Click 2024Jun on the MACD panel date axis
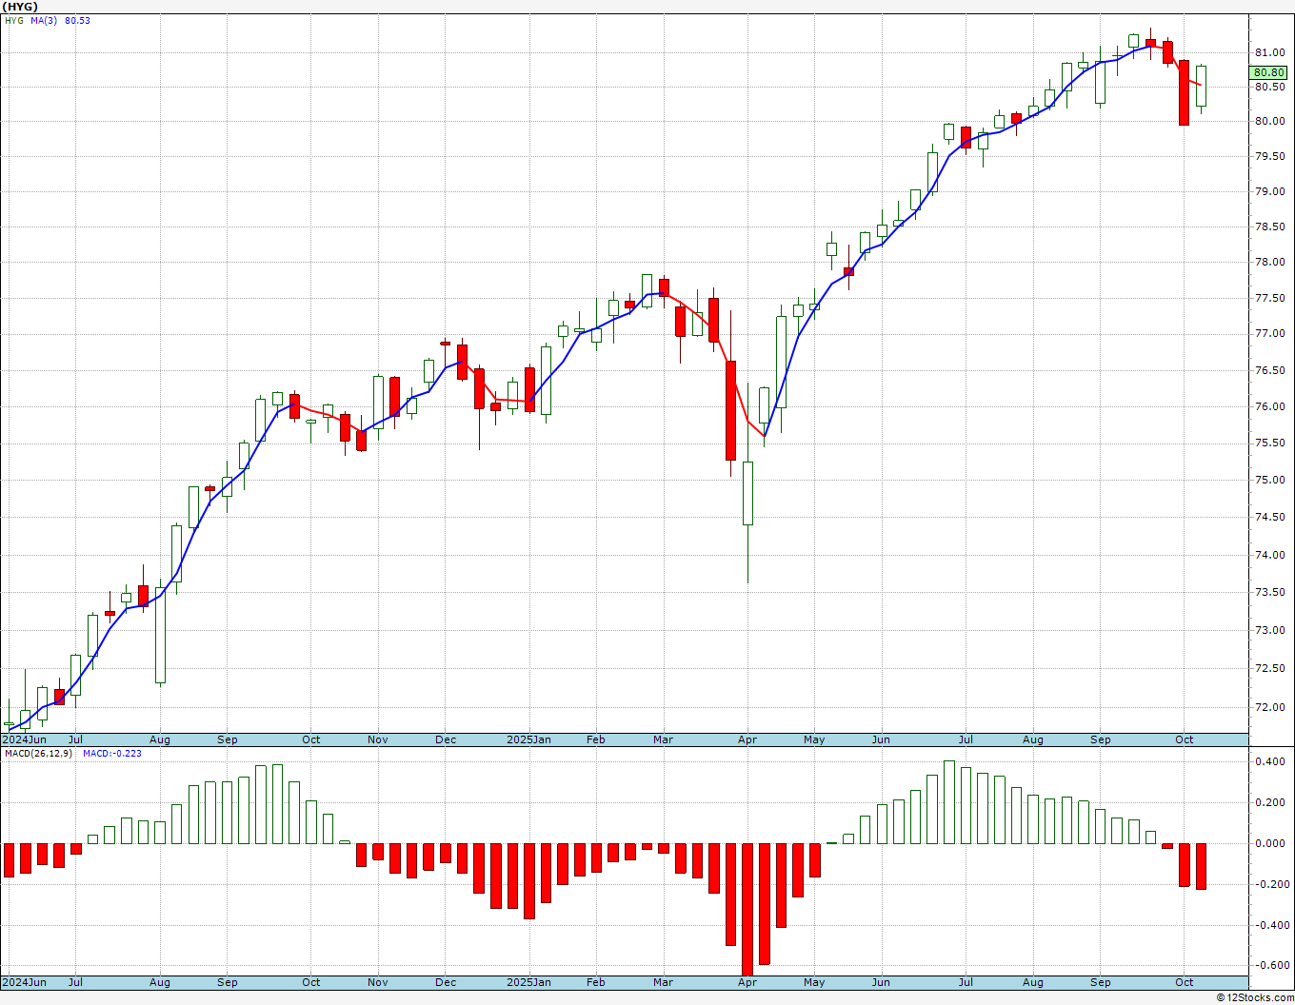The width and height of the screenshot is (1295, 1005). point(24,982)
